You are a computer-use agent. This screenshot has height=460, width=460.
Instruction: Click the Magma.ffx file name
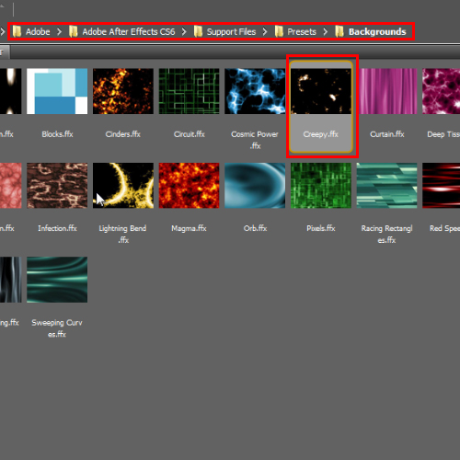[189, 228]
